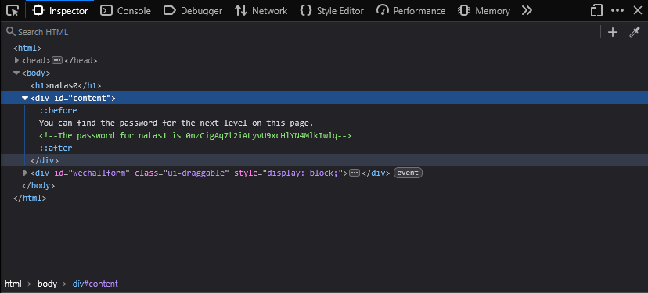Screen dimensions: 648x293
Task: Click the ellipsis badge in wechallform div
Action: coord(355,173)
